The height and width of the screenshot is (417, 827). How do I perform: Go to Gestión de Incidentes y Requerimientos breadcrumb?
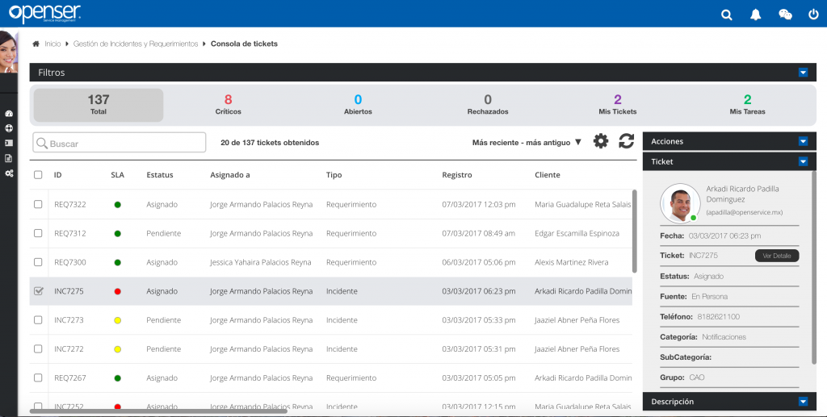click(135, 44)
